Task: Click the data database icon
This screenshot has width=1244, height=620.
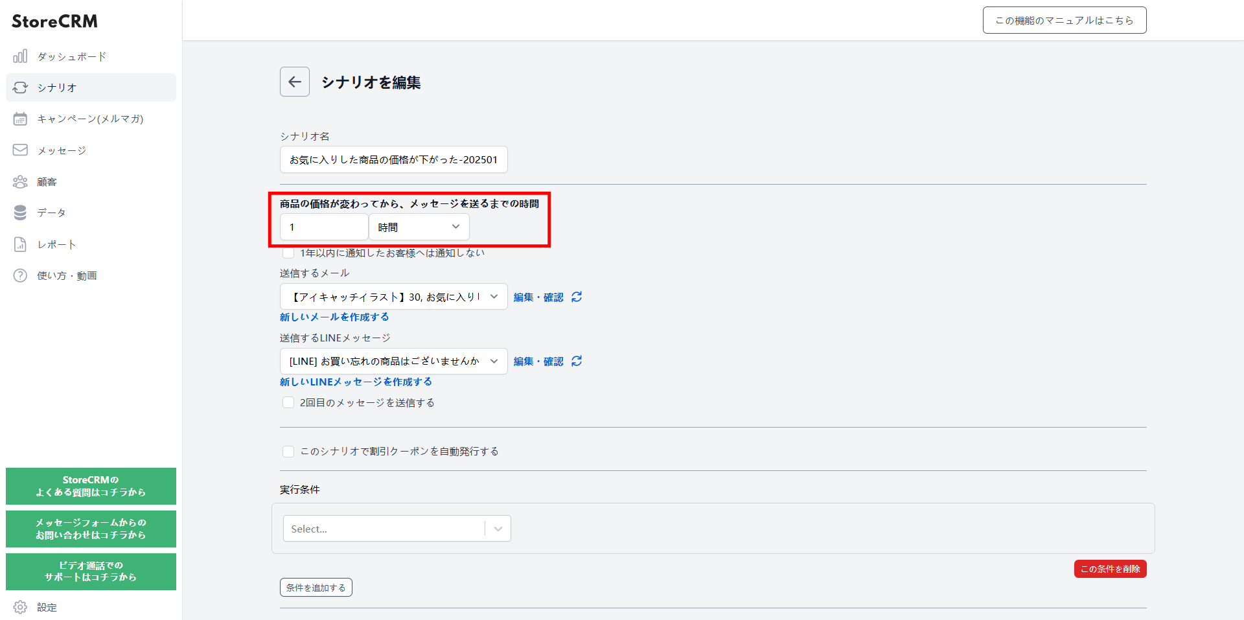Action: pyautogui.click(x=20, y=212)
